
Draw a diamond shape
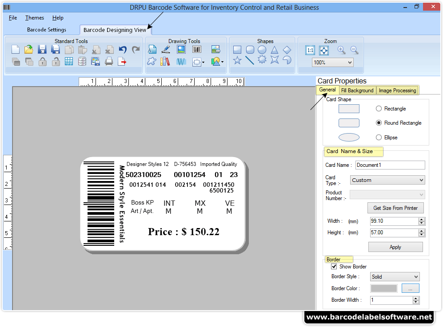coord(287,50)
